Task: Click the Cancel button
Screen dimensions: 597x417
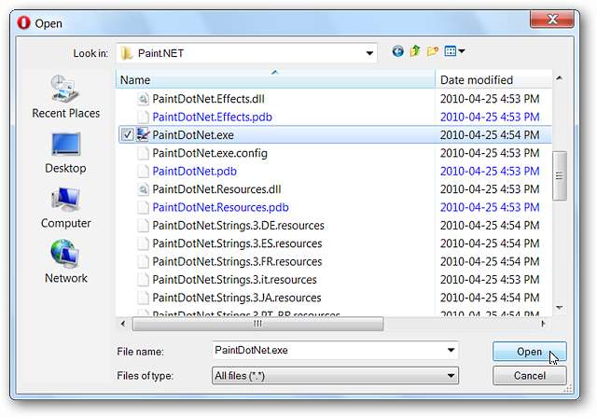Action: (x=529, y=376)
